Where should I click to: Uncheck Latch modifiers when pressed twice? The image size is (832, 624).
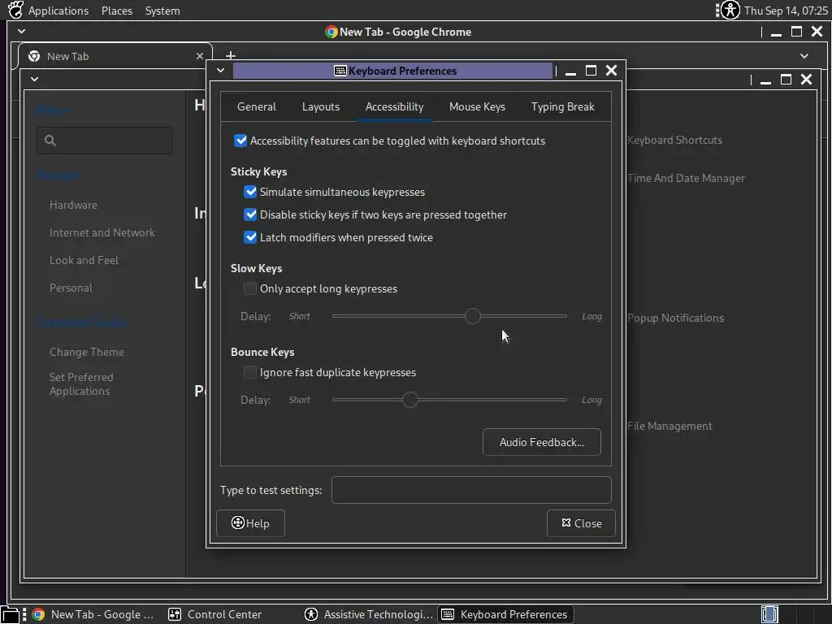tap(250, 237)
